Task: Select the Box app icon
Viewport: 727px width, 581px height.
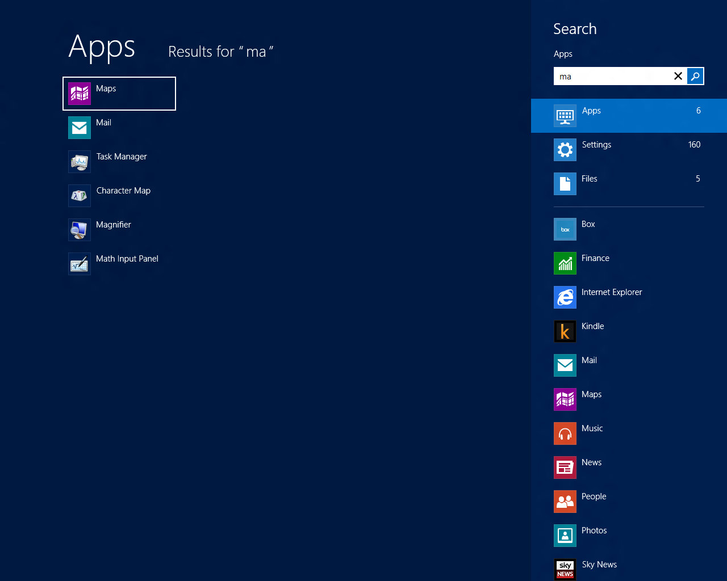Action: [565, 229]
